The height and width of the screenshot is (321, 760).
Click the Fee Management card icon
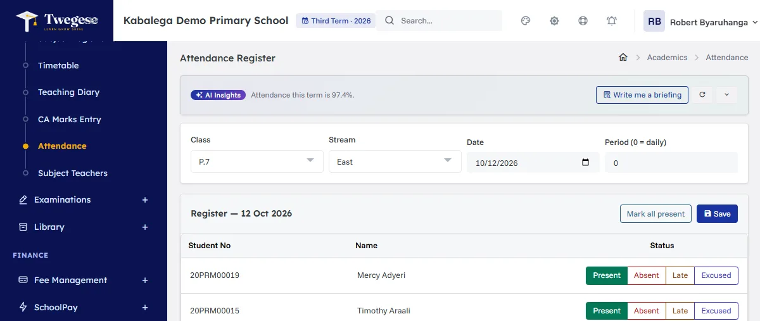[x=23, y=280]
